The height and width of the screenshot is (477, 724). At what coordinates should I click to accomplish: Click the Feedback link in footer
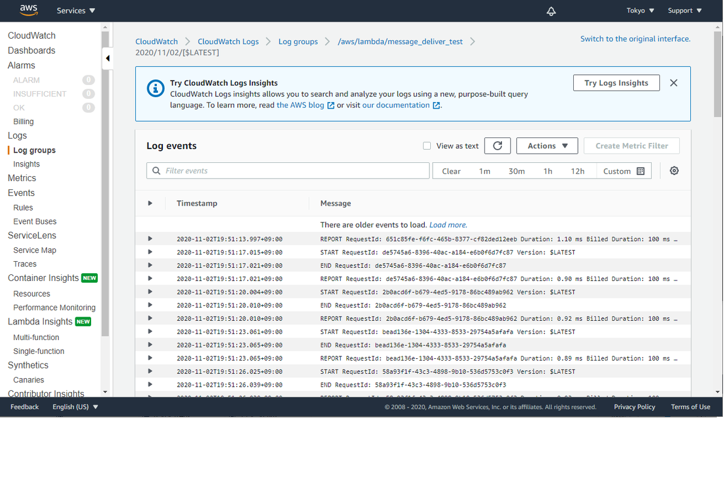pos(25,407)
